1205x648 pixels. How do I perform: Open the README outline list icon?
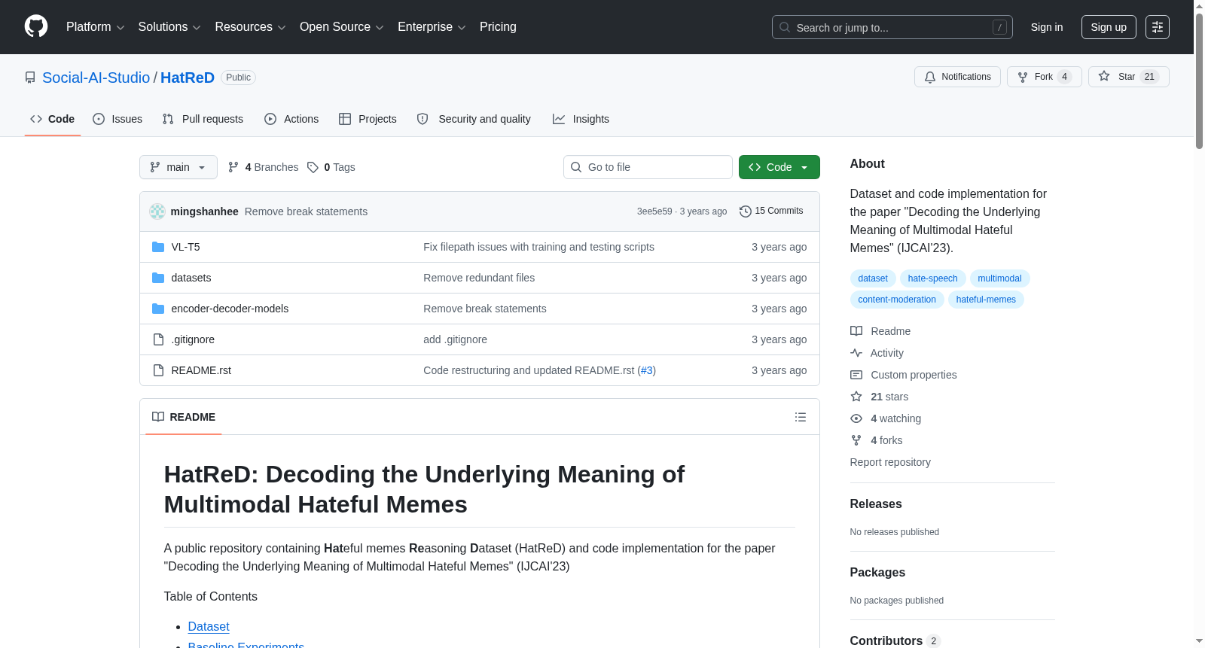[x=801, y=417]
